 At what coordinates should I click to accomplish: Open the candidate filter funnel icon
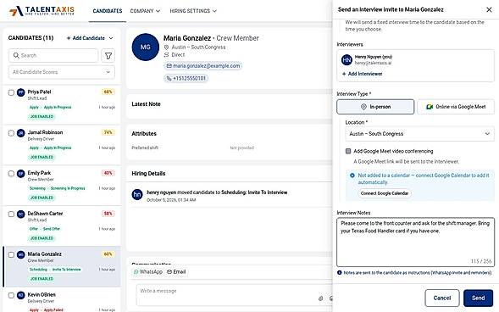tap(108, 56)
